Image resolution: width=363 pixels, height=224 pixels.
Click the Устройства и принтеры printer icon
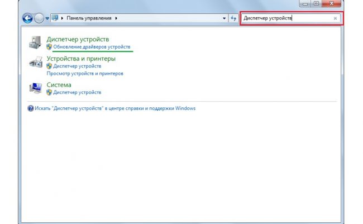tap(35, 63)
